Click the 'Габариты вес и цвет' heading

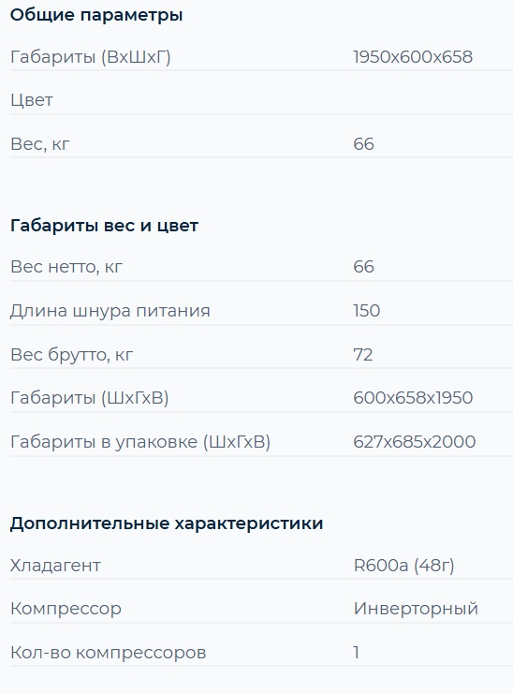click(104, 226)
